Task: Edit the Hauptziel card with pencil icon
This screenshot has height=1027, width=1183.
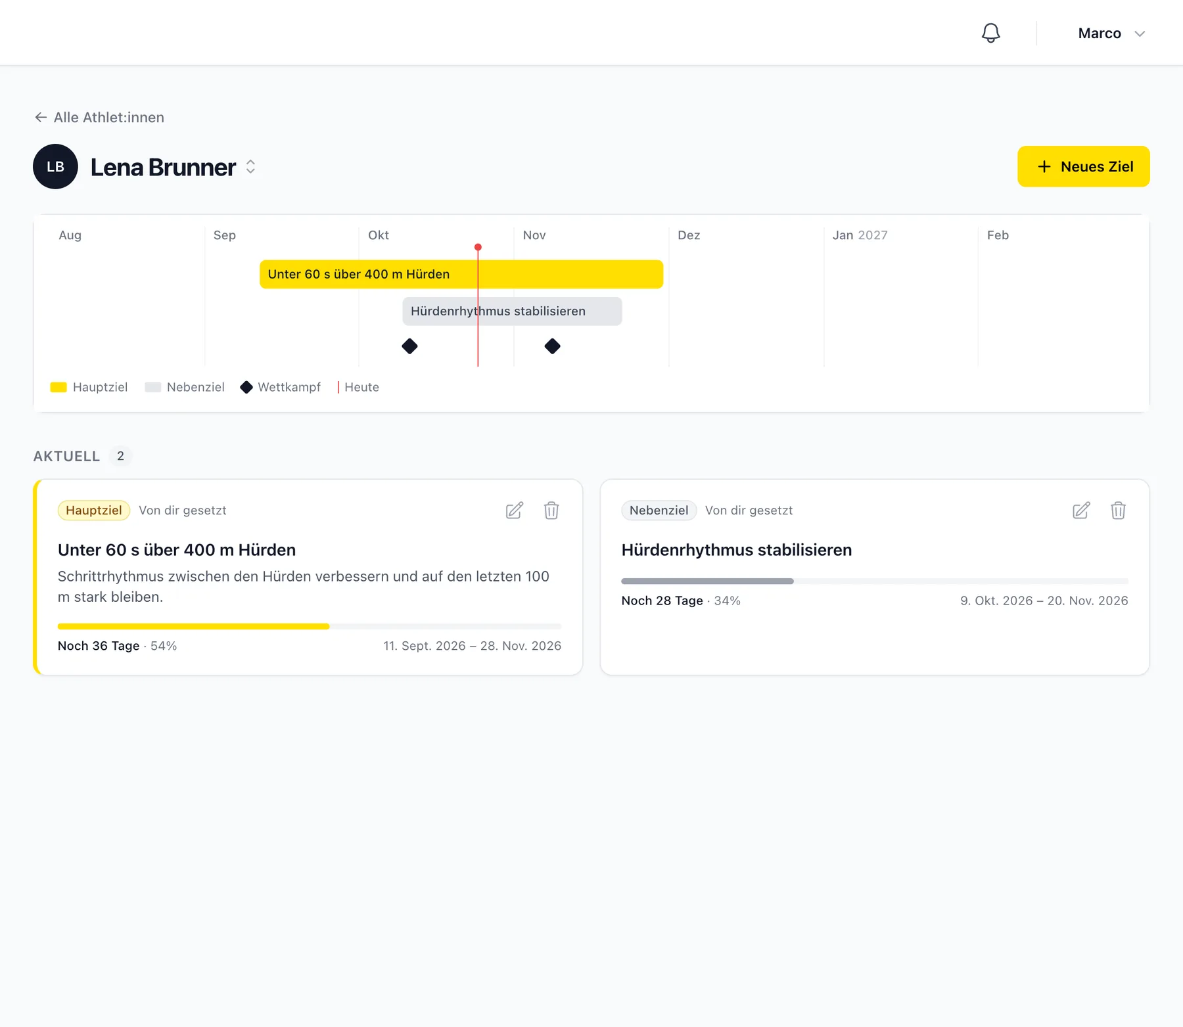Action: 515,511
